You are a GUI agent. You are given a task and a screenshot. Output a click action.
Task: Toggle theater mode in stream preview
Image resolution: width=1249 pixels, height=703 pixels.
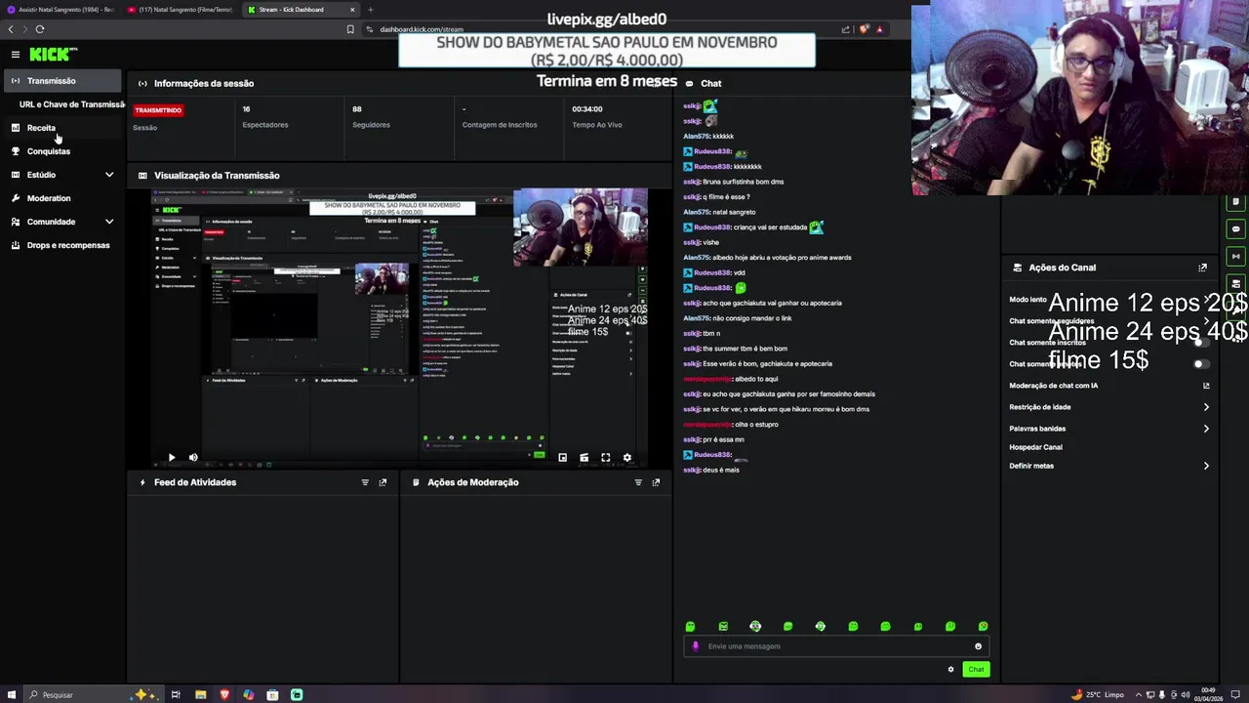click(x=584, y=457)
